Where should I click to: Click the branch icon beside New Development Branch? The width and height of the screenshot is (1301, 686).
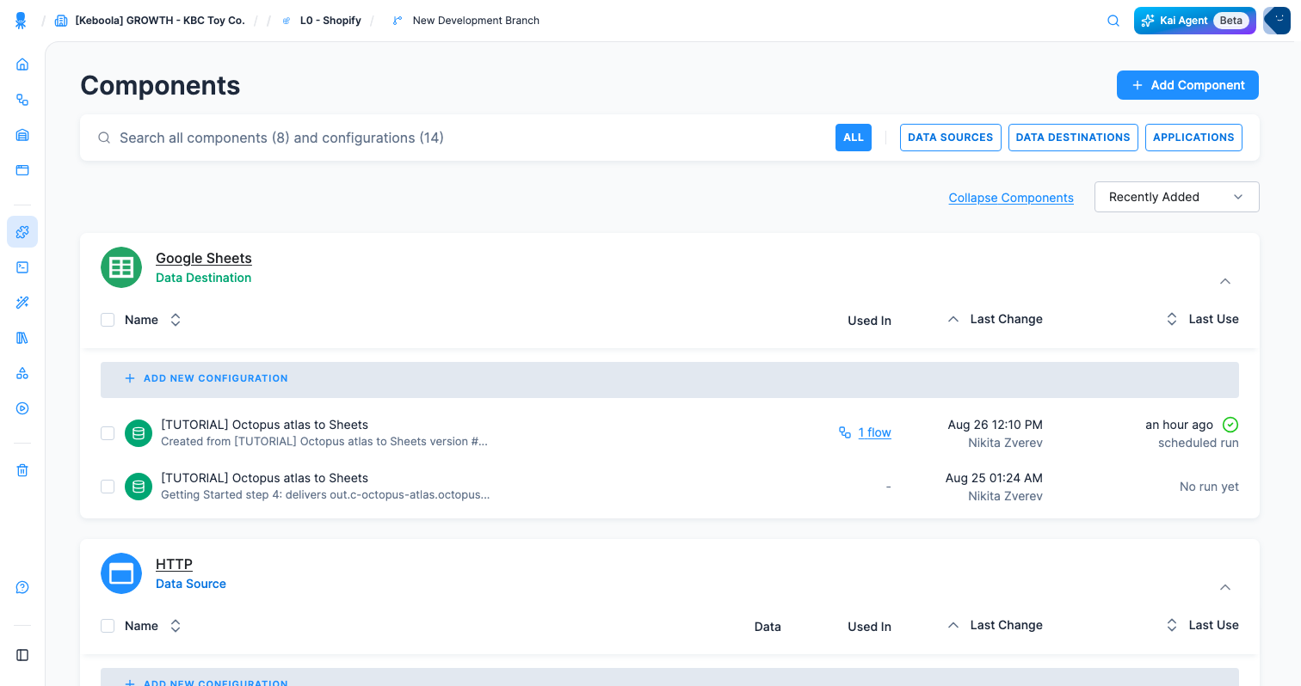(x=397, y=21)
